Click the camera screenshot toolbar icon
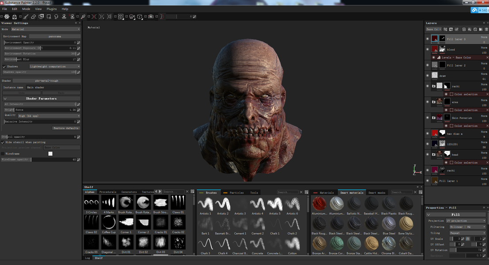489x265 pixels. click(x=151, y=16)
